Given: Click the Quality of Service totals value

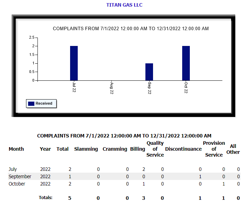Looking at the screenshot, I should pyautogui.click(x=162, y=198).
